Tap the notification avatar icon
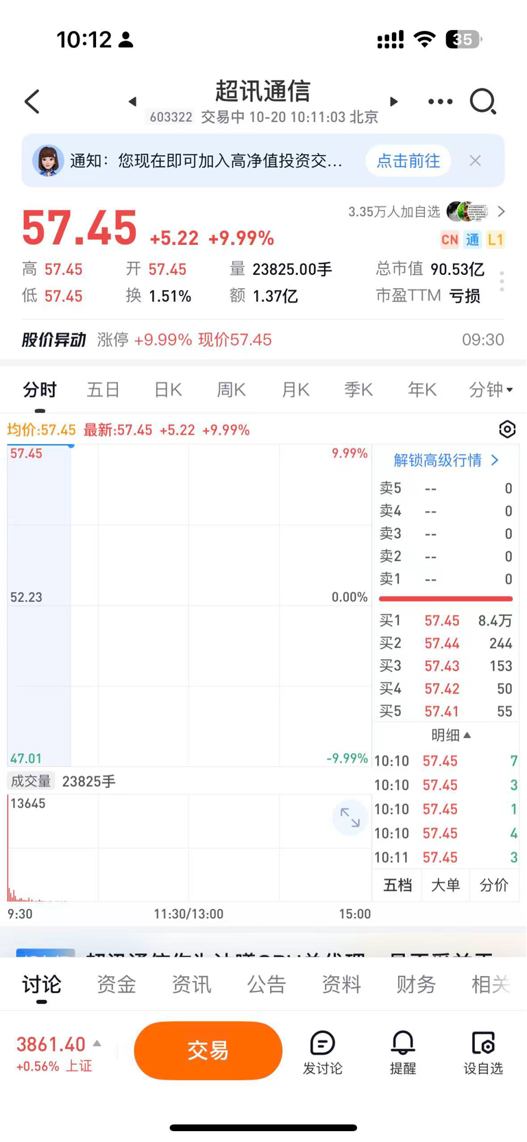The image size is (527, 1142). pyautogui.click(x=48, y=161)
